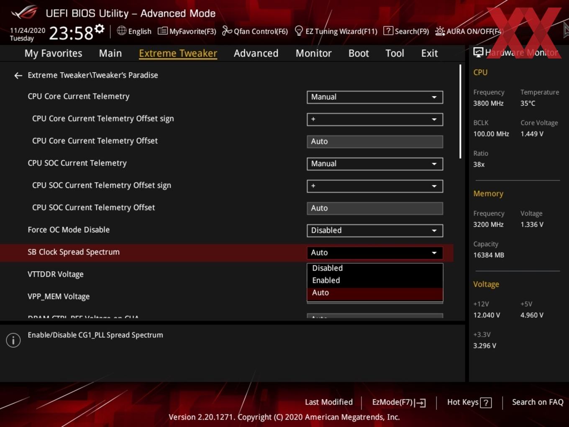Select Auto in spread spectrum list

[x=375, y=293]
